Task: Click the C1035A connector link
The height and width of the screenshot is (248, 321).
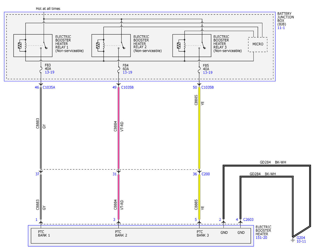Action: click(x=49, y=87)
